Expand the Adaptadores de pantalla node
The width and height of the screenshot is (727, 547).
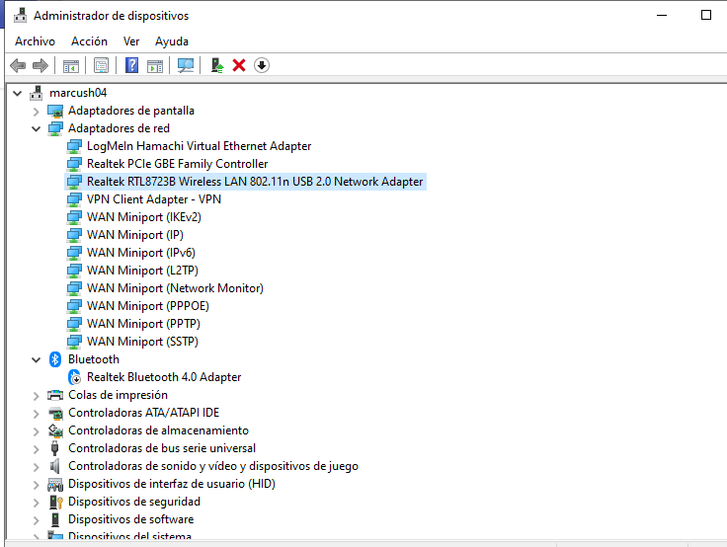click(x=37, y=111)
